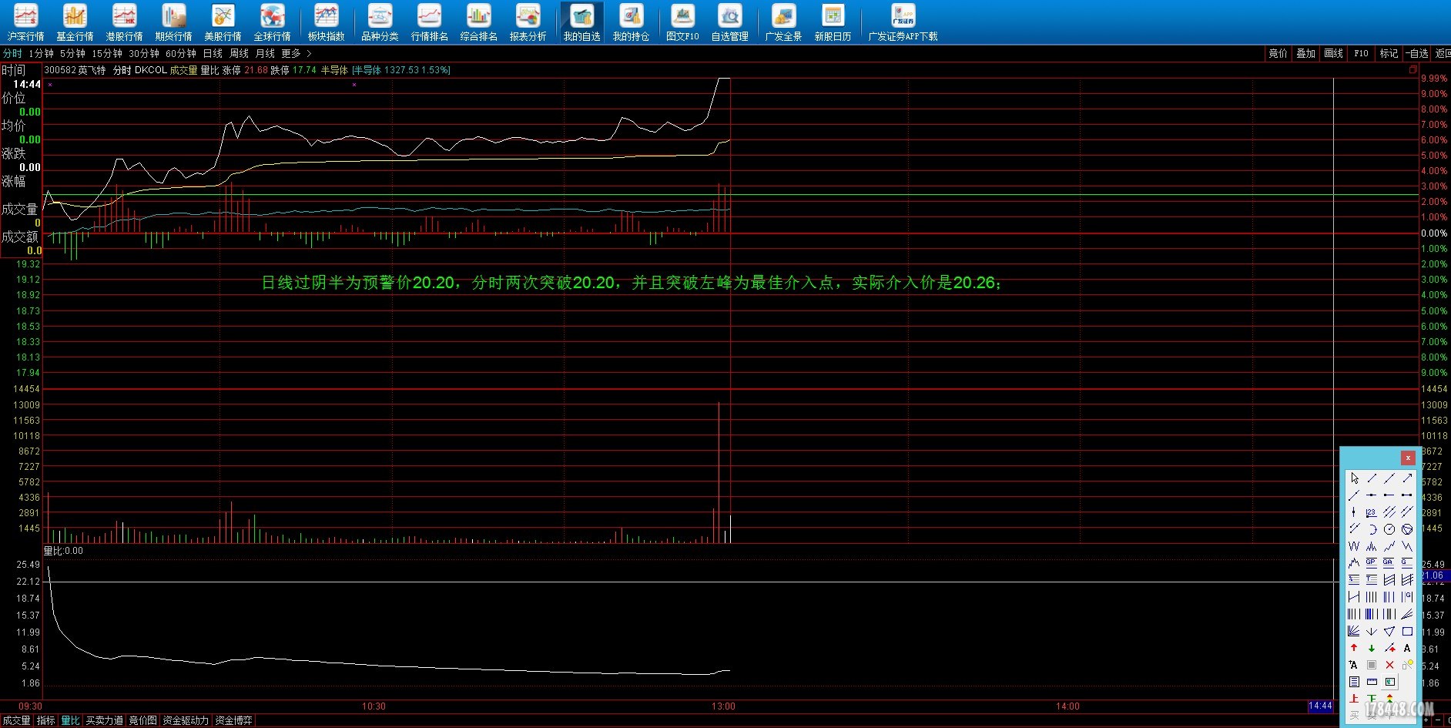Switch to 5分钟 chart period

[72, 53]
